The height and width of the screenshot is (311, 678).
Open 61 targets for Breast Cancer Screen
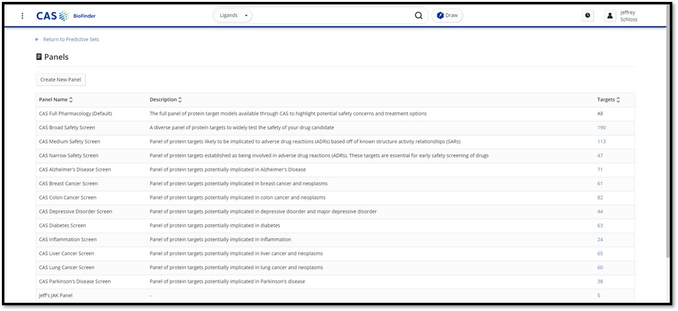(x=600, y=184)
